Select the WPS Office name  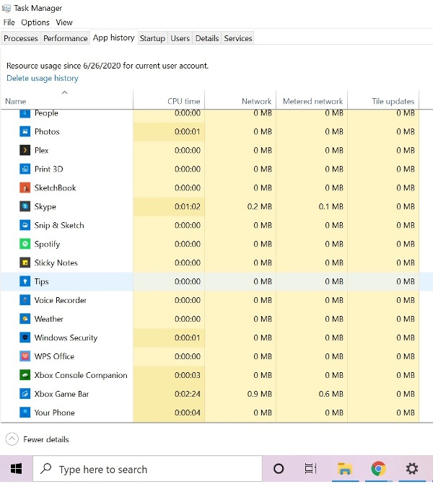54,356
